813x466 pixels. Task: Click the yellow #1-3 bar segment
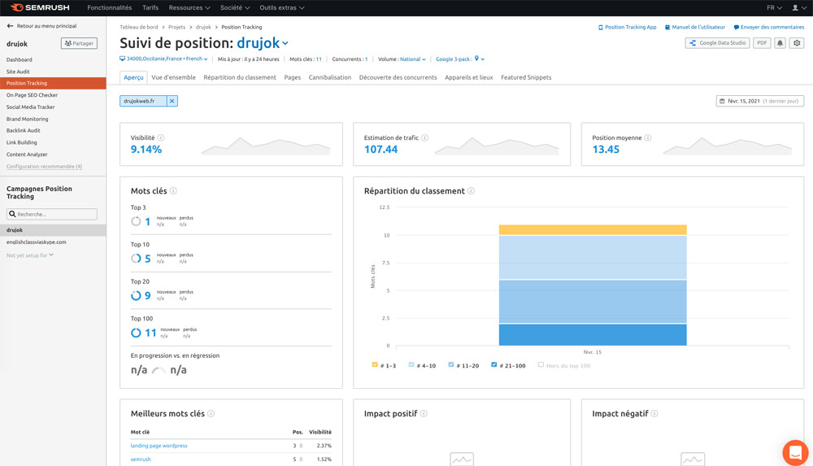point(593,230)
